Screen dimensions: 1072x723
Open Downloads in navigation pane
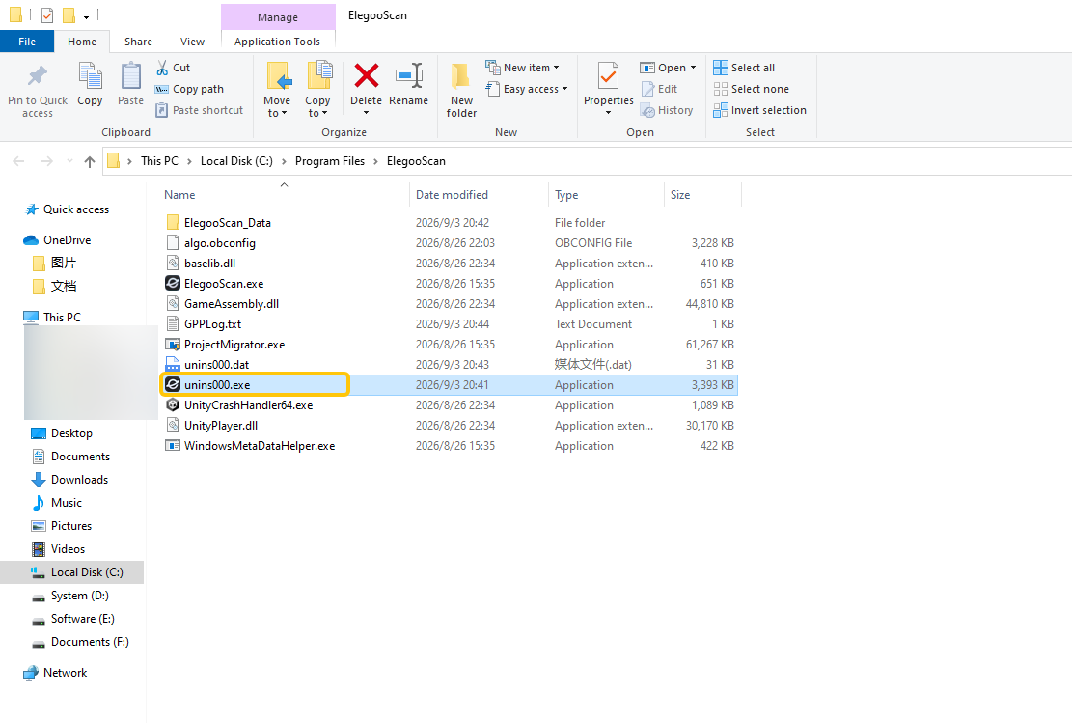point(79,480)
